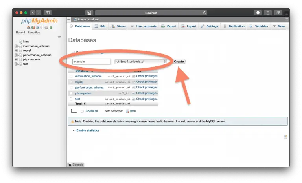Go back using the browser back arrow
302x183 pixels.
tap(33, 13)
